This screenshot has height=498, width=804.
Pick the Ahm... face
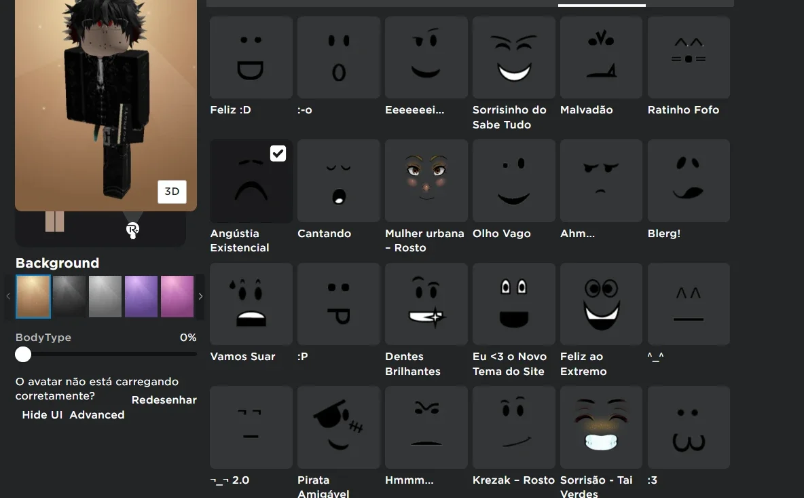pos(601,181)
